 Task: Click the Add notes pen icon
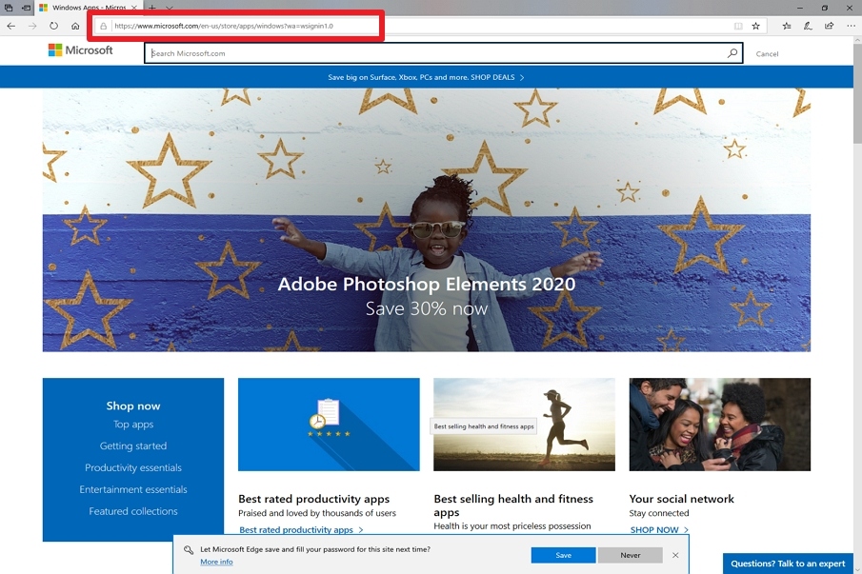(x=808, y=26)
